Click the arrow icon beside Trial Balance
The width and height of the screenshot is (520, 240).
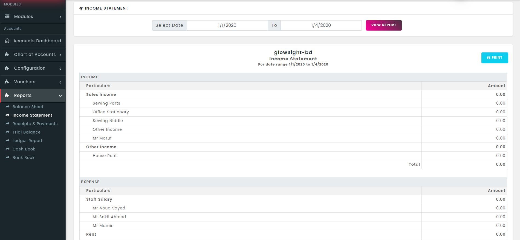click(7, 132)
